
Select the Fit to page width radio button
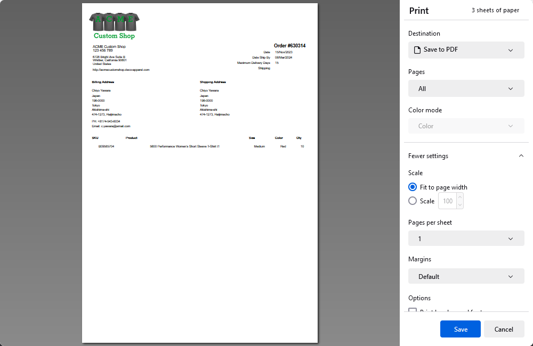pyautogui.click(x=412, y=187)
